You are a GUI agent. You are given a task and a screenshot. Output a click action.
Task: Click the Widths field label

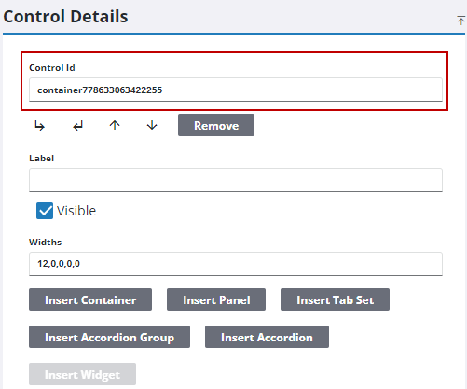tap(46, 243)
